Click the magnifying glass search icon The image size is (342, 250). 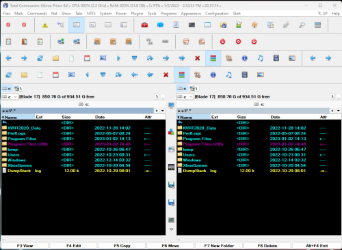(302, 25)
